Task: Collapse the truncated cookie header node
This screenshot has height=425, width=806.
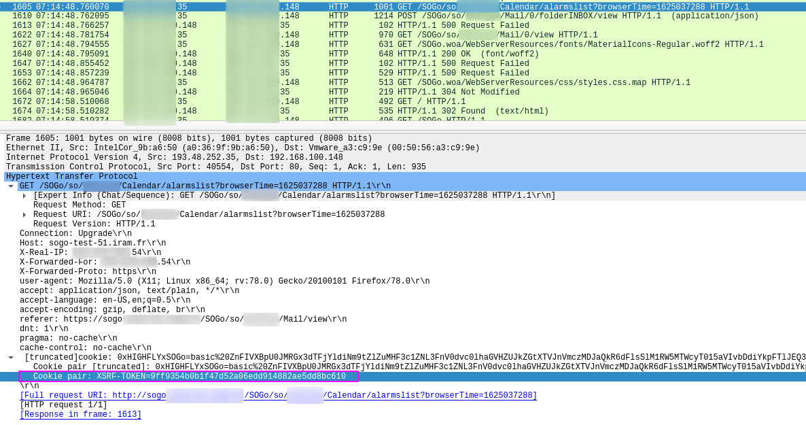Action: tap(11, 358)
